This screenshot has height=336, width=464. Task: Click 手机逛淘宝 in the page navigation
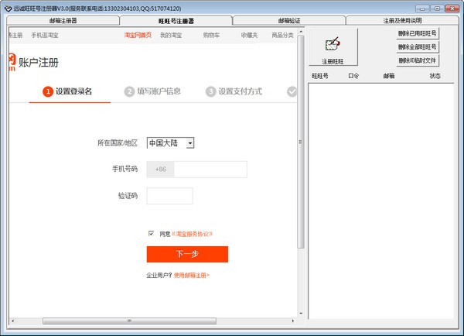(45, 35)
